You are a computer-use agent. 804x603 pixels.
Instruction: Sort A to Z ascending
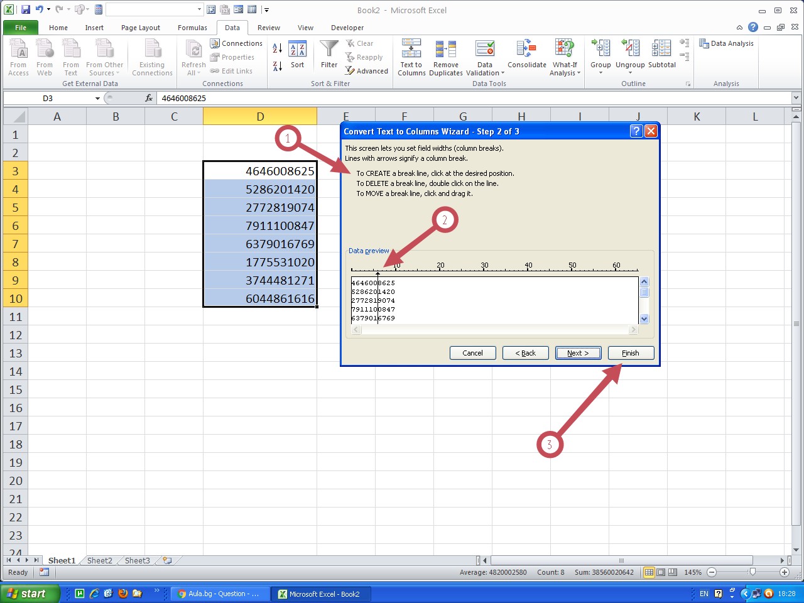(x=277, y=48)
